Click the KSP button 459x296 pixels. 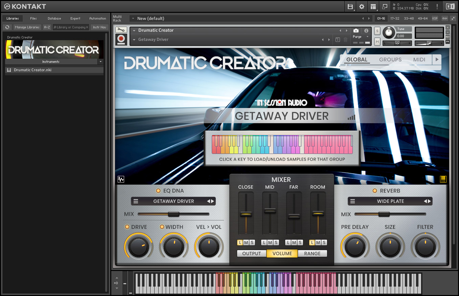(x=435, y=18)
